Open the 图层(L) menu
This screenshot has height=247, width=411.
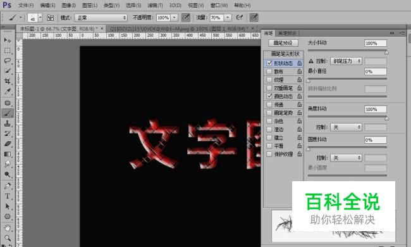click(x=90, y=5)
